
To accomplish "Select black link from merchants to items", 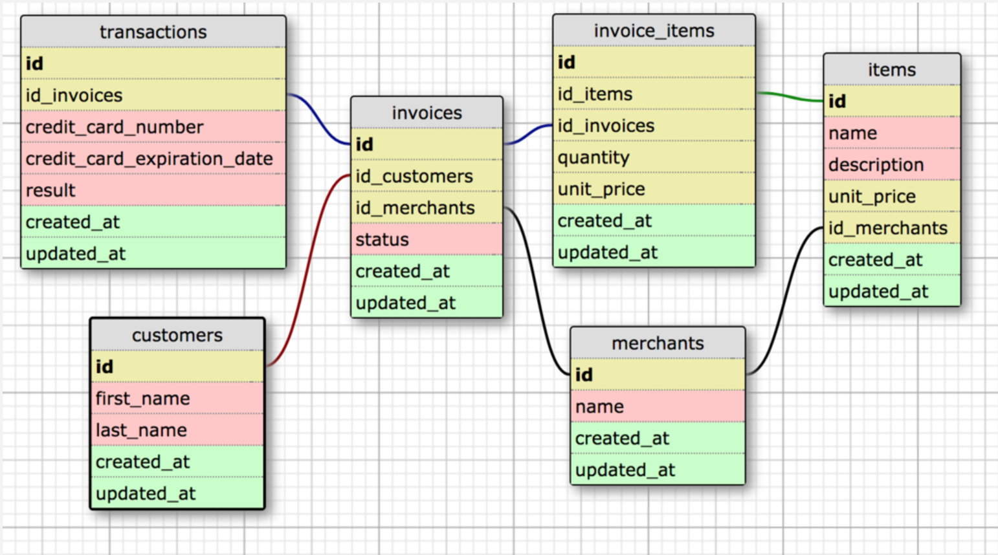I will (784, 301).
